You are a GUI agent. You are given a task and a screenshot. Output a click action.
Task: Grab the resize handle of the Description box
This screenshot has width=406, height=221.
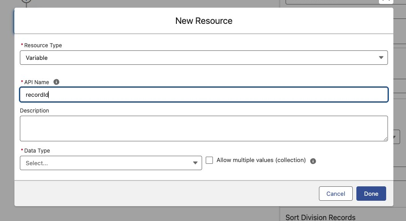coord(385,139)
